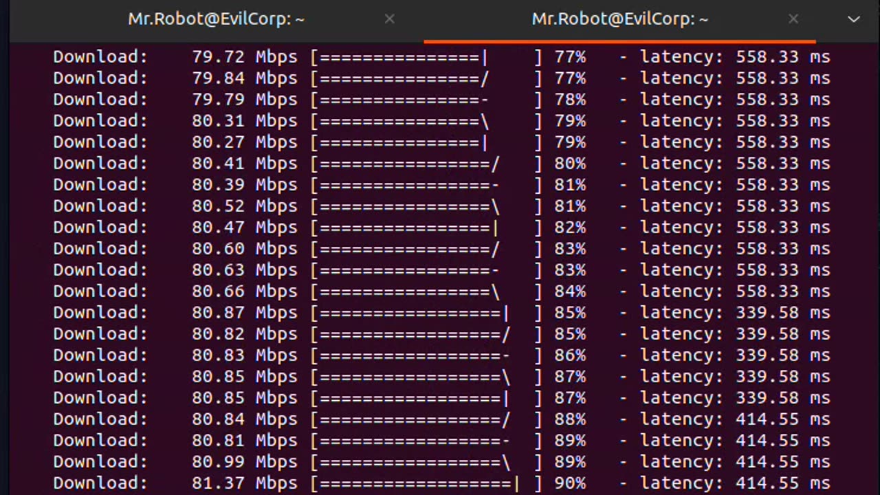880x495 pixels.
Task: Click the 90% progress percentage
Action: tap(570, 483)
